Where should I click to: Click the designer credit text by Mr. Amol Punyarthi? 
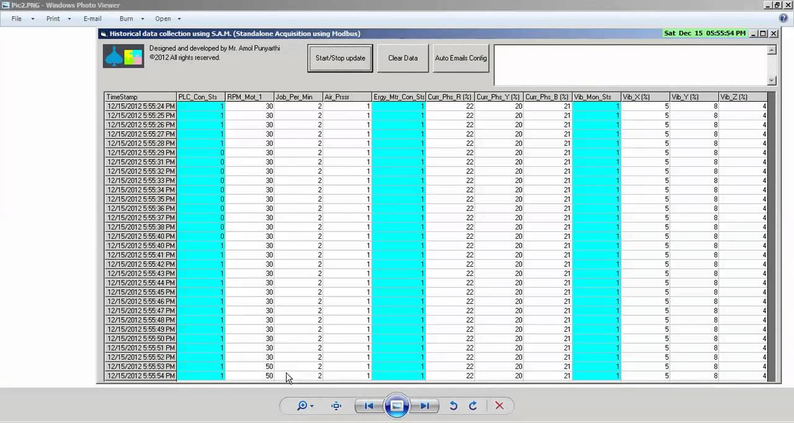pyautogui.click(x=214, y=48)
